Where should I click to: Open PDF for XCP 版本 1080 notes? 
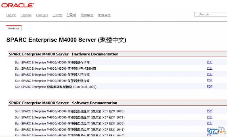(209, 111)
